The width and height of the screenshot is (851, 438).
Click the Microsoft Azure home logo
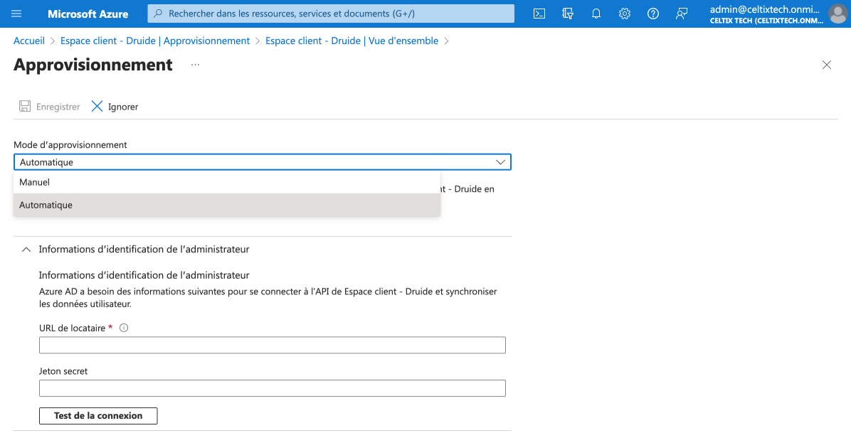coord(88,14)
